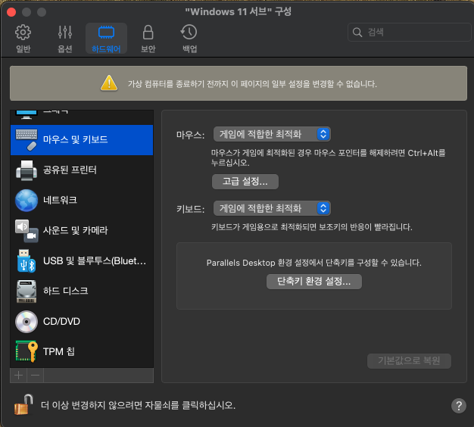
Task: Click the 단축키 환경 설정... button
Action: pos(314,281)
